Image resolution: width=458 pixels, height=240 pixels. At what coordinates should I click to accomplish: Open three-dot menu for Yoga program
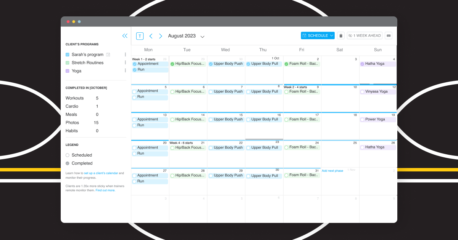(125, 70)
